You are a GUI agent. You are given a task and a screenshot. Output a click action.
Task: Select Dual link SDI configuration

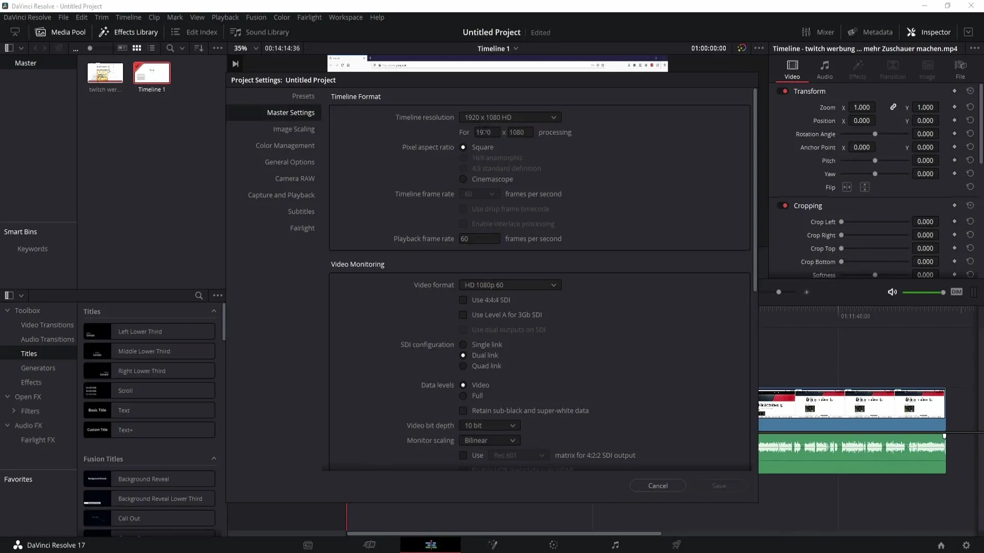point(463,354)
